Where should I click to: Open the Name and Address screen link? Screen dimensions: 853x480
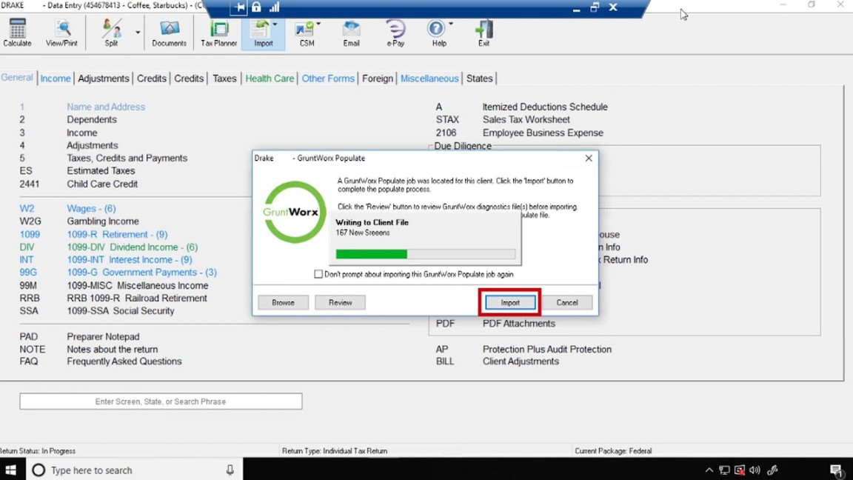point(106,107)
